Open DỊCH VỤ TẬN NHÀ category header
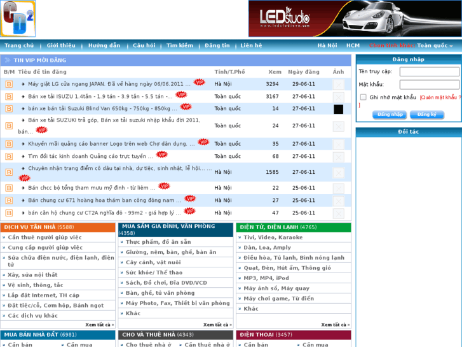This screenshot has height=347, width=462. (39, 227)
